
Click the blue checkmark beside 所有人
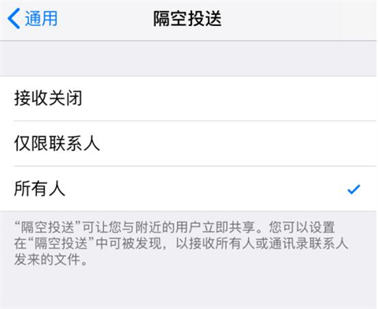pyautogui.click(x=354, y=189)
